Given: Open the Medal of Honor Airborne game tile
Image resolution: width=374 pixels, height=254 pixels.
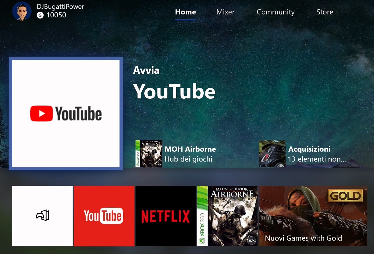Looking at the screenshot, I should click(227, 216).
